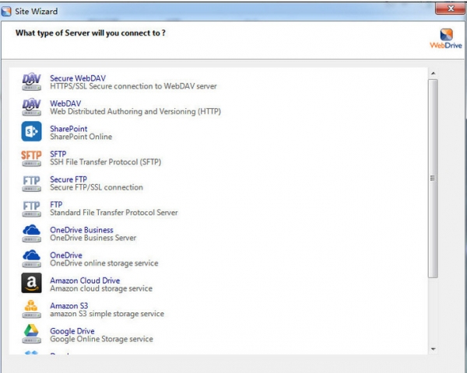Click the WebDrive logo in header
Screen dimensions: 467x373
446,39
